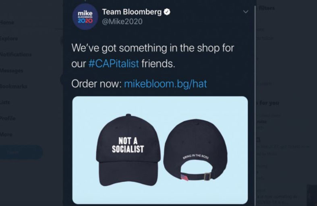Open Bookmarks in the sidebar
Screen dimensions: 317x206
pos(13,86)
